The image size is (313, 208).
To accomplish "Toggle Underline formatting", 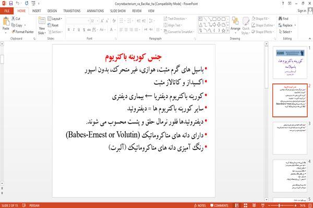I will click(79, 30).
